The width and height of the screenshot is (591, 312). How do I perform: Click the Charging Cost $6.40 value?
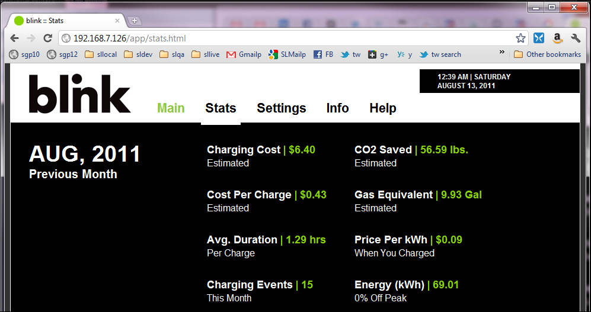(x=302, y=150)
